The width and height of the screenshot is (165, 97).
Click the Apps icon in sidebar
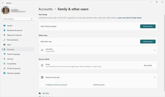tap(4, 44)
